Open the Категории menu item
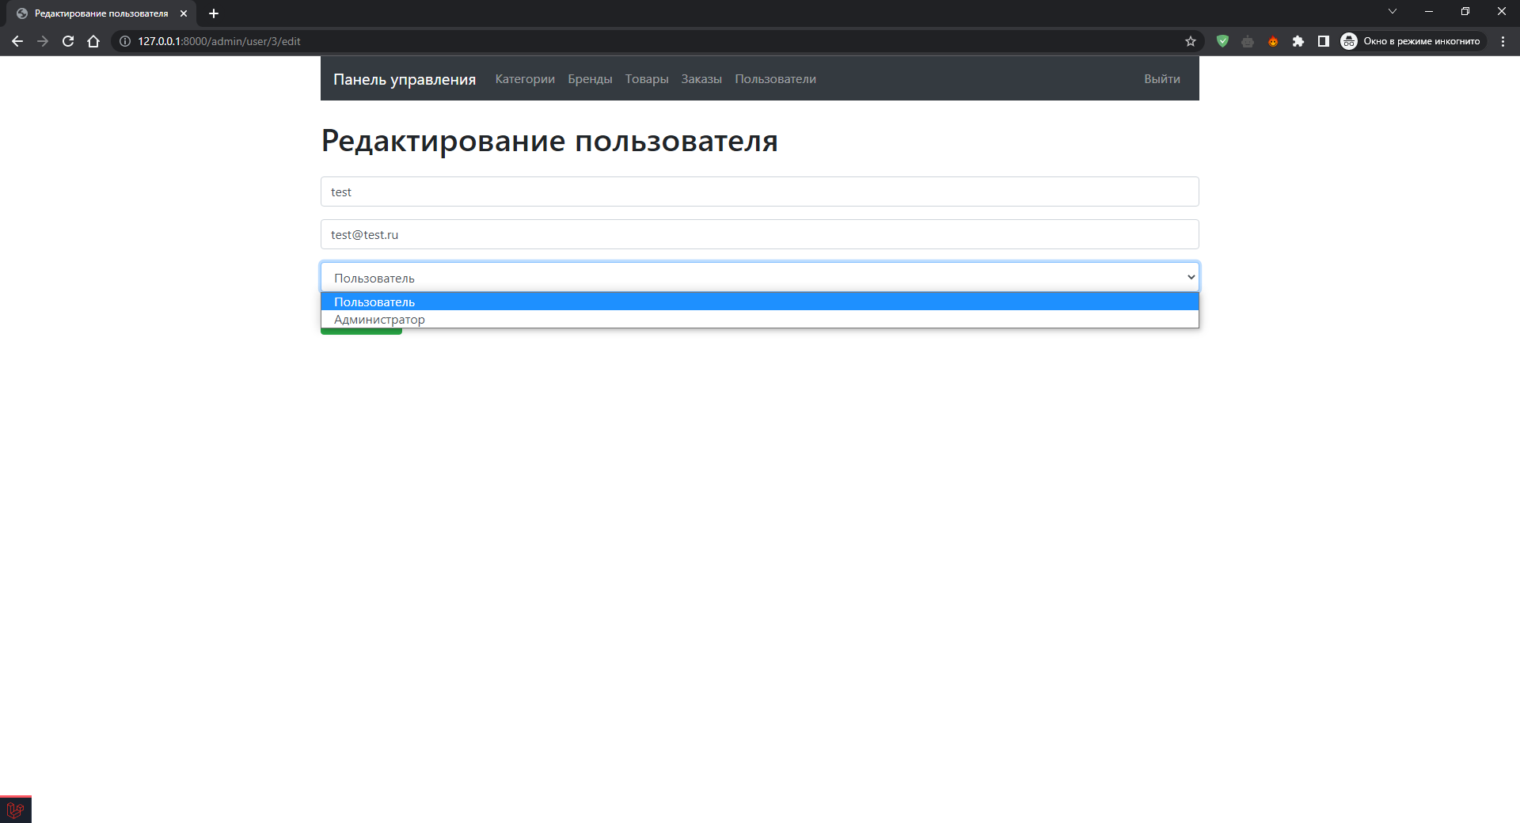1520x823 pixels. tap(524, 78)
